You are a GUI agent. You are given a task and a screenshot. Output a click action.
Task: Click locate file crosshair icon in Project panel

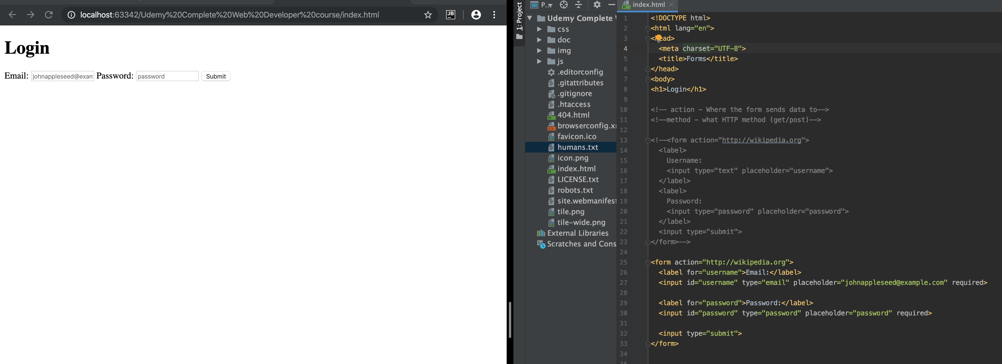564,5
